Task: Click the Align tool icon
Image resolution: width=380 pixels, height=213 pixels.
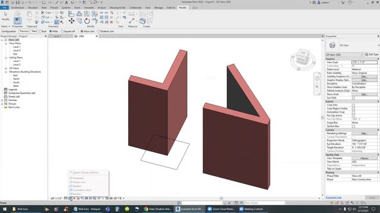Action: pyautogui.click(x=71, y=14)
